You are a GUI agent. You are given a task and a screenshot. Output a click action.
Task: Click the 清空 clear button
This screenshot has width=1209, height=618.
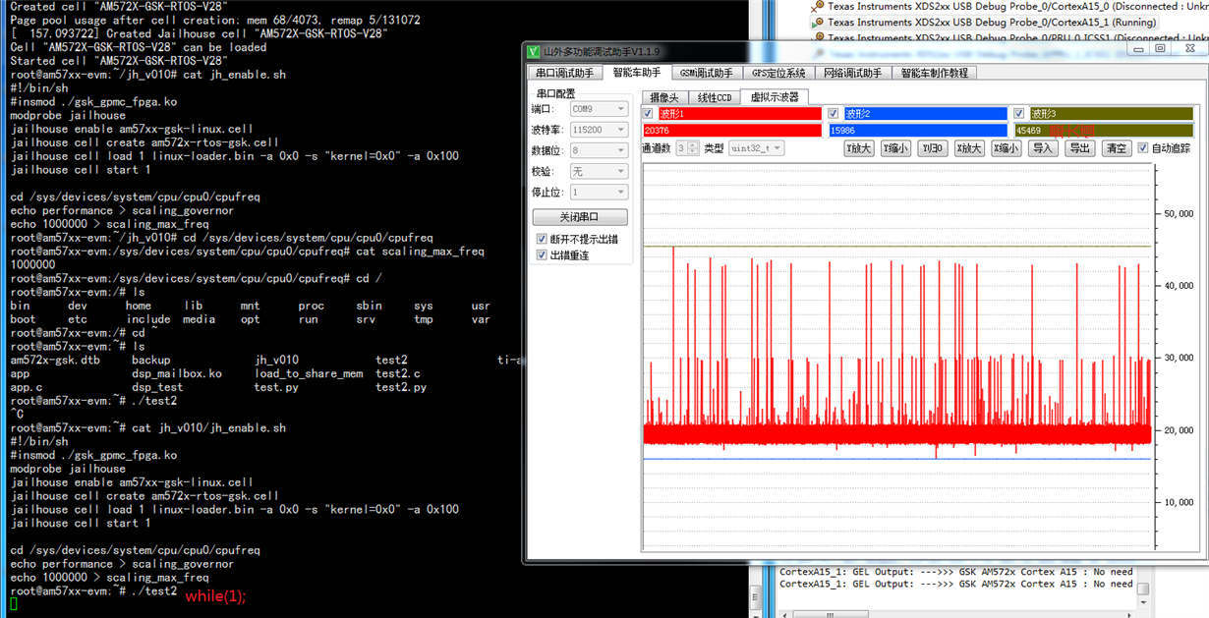coord(1116,148)
